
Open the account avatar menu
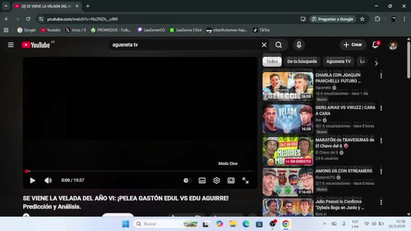click(x=393, y=45)
